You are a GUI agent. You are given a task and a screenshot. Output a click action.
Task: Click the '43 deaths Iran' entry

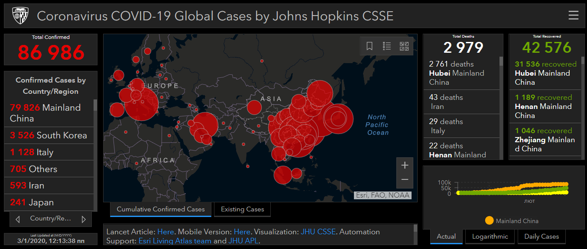click(461, 102)
